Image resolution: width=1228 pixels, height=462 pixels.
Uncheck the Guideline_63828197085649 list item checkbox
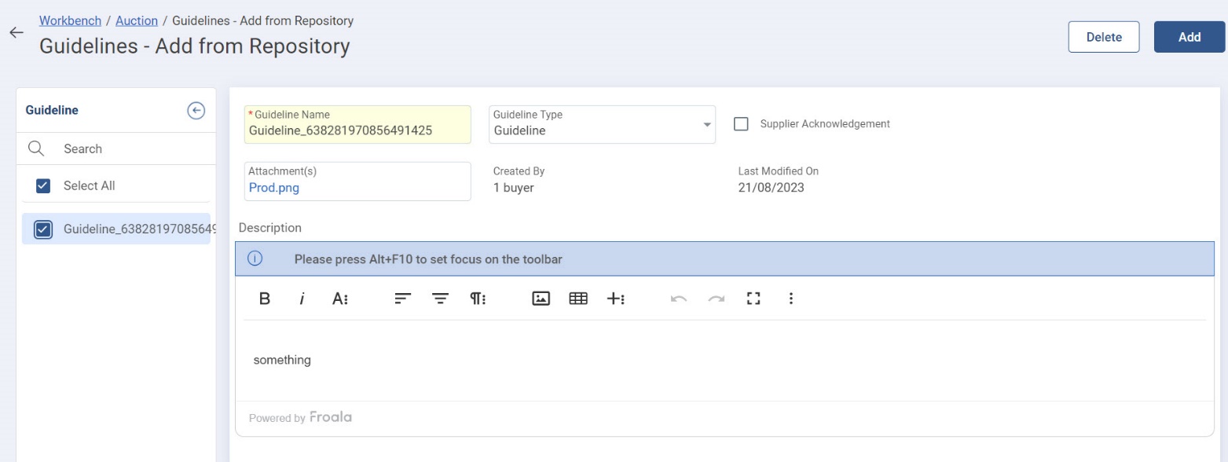(44, 229)
